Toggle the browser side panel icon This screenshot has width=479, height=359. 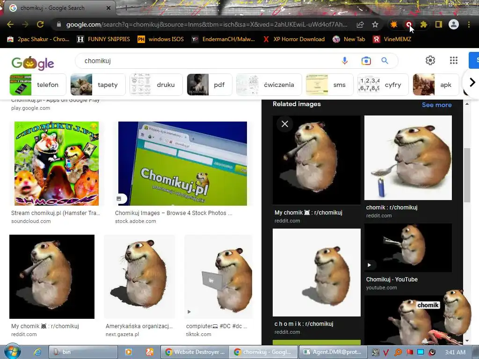pyautogui.click(x=439, y=24)
